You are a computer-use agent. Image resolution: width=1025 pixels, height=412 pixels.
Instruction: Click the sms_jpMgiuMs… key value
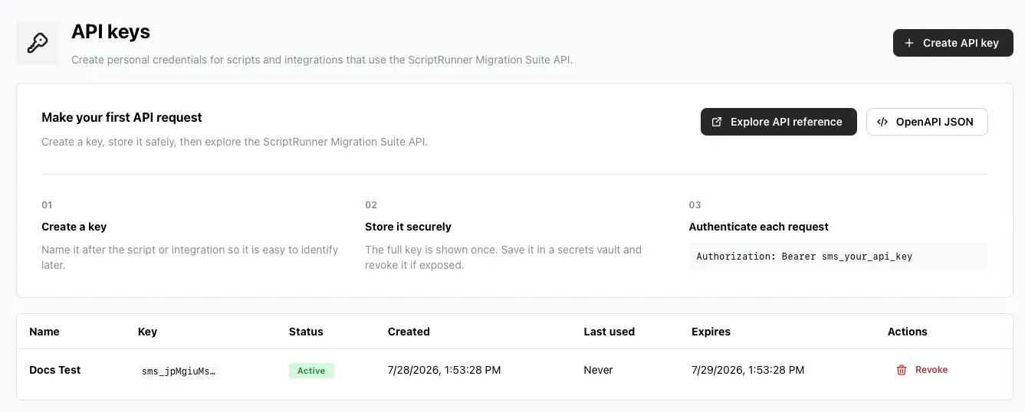(178, 371)
